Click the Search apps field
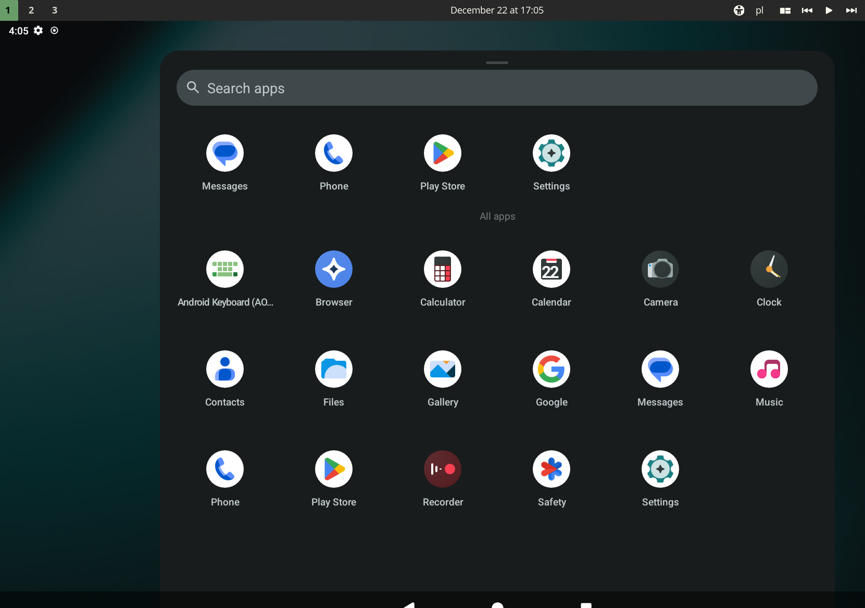 (x=496, y=88)
